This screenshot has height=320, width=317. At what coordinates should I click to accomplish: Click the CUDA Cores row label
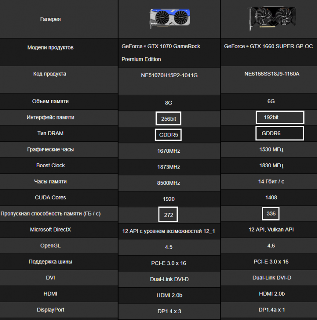[50, 198]
